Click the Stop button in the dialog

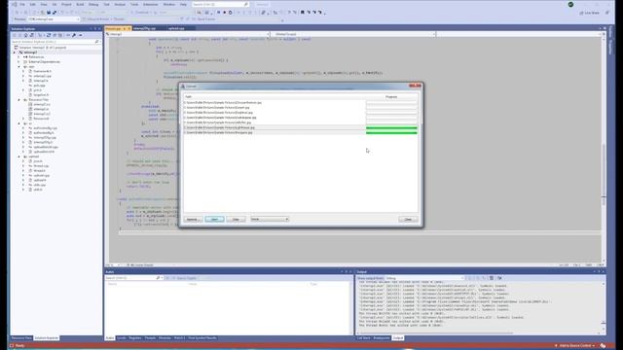click(236, 220)
